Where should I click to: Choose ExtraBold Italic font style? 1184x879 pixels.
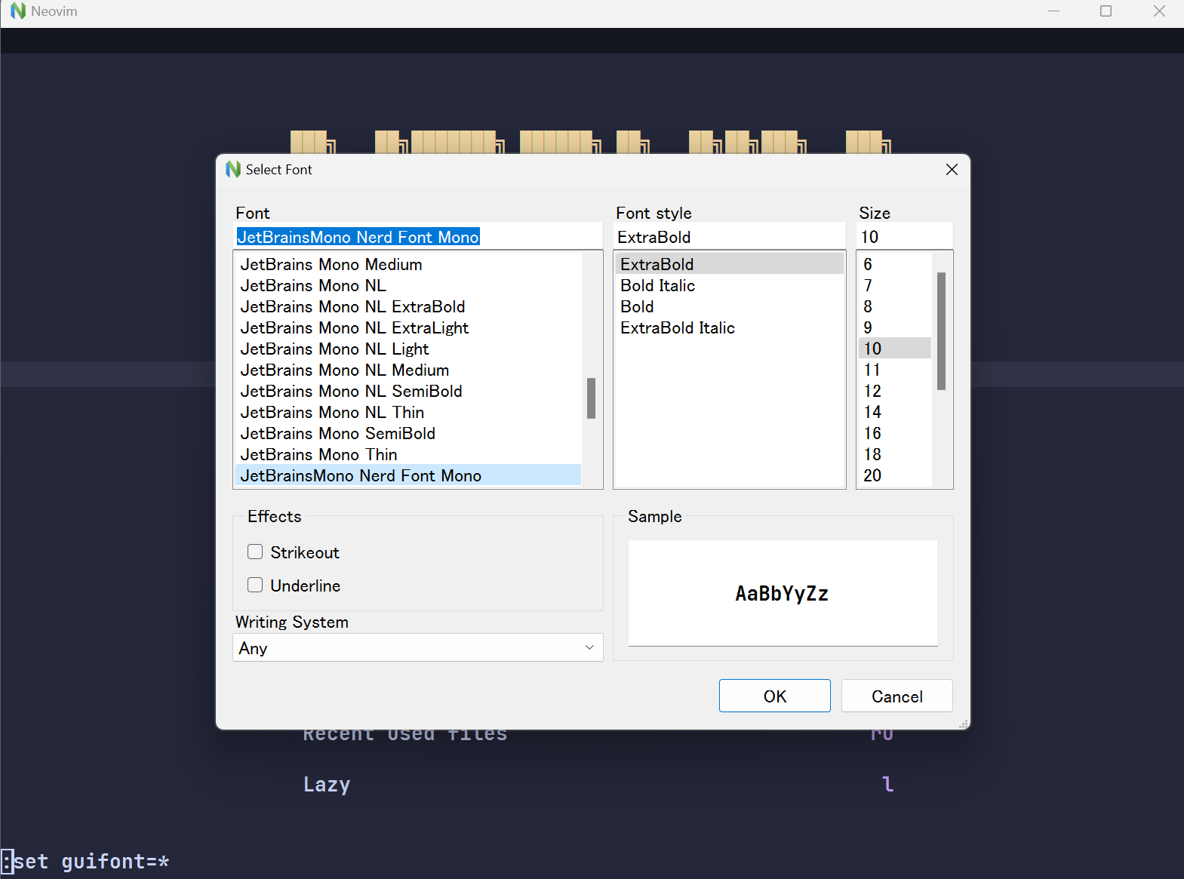pos(730,328)
